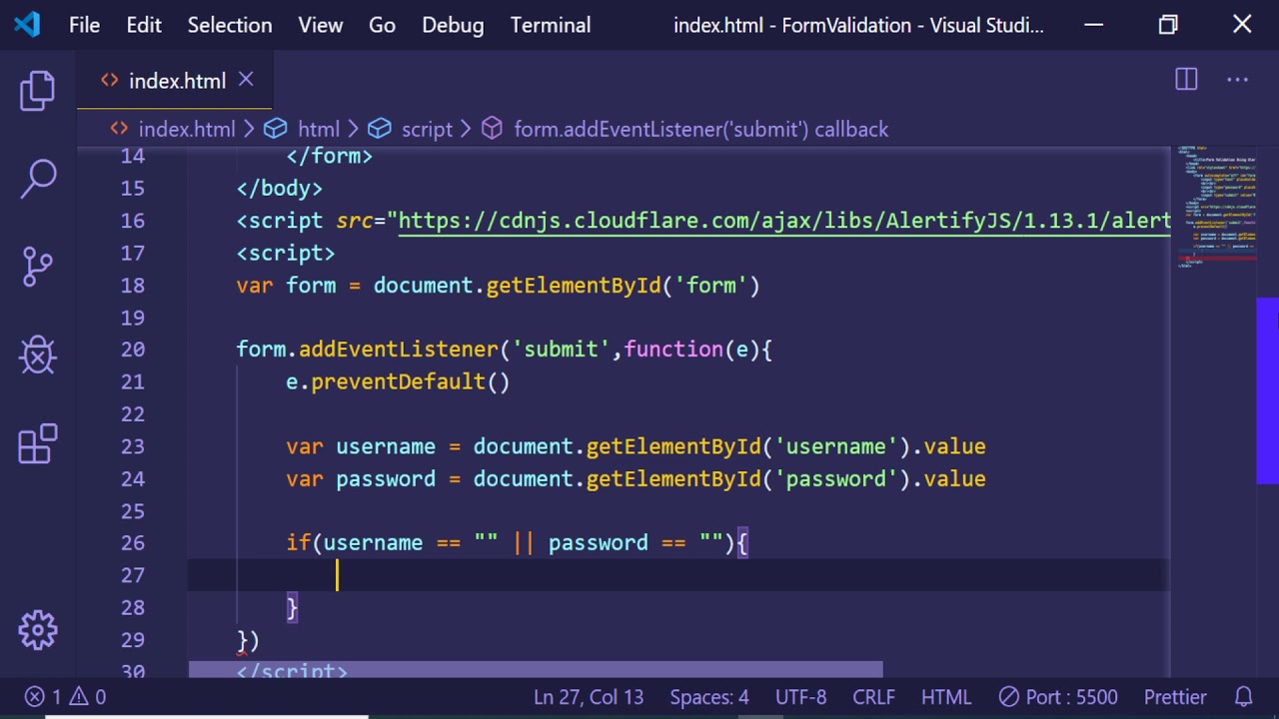Split the editor to the right

click(x=1186, y=80)
